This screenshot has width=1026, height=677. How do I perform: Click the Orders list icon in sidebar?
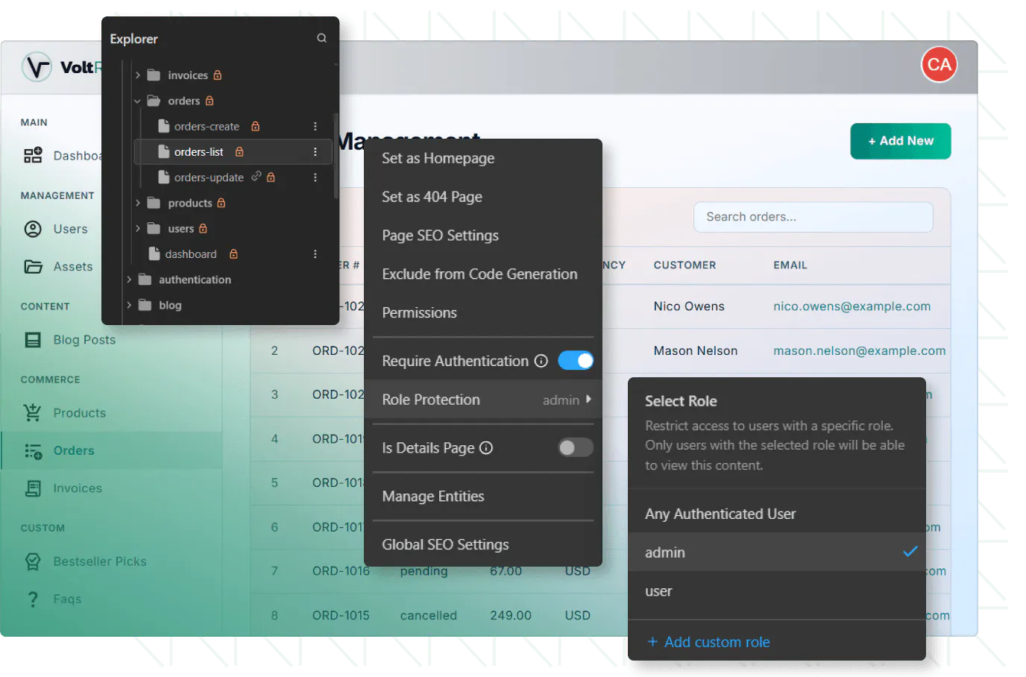click(33, 450)
